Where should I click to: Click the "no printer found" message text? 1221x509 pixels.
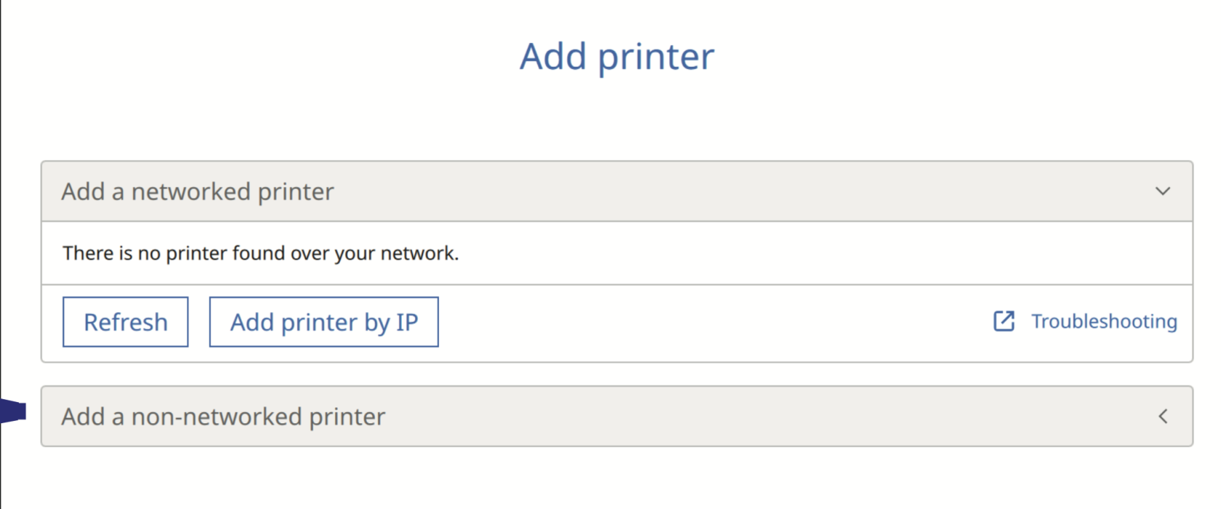coord(260,253)
